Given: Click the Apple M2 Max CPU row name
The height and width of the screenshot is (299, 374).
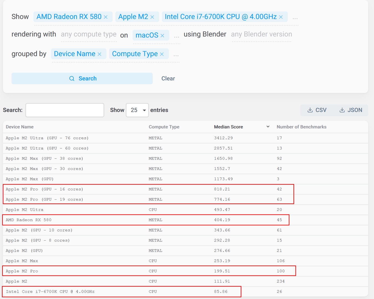Looking at the screenshot, I should [22, 261].
